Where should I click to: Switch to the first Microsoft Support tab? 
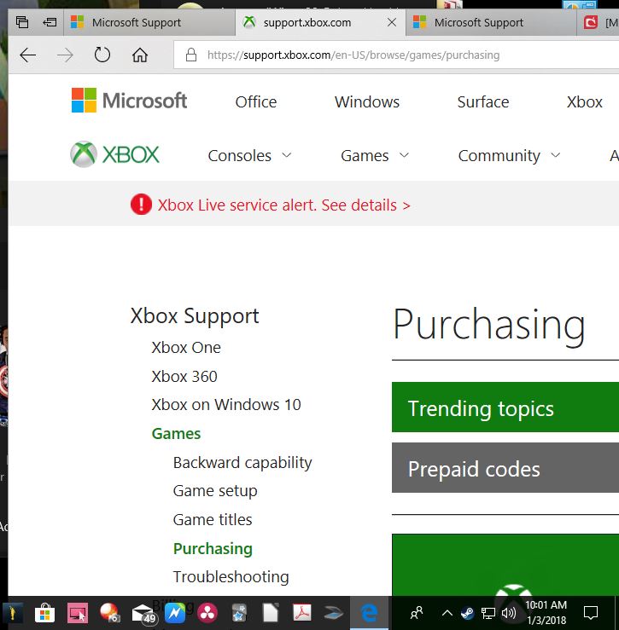tap(149, 22)
